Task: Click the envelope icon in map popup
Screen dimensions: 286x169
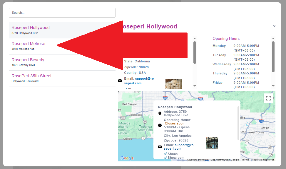Action: pos(160,147)
